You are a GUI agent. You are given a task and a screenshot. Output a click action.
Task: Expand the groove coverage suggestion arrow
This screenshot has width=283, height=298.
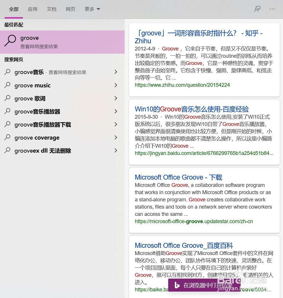pos(116,138)
